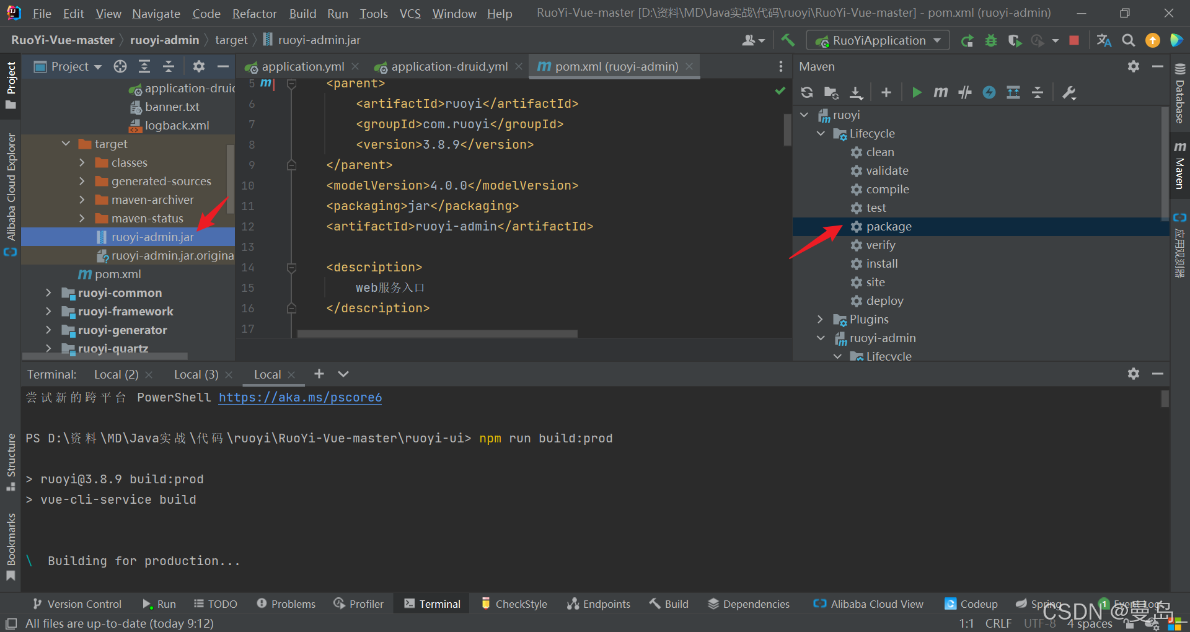Open Project panel gear options
The width and height of the screenshot is (1190, 632).
198,66
